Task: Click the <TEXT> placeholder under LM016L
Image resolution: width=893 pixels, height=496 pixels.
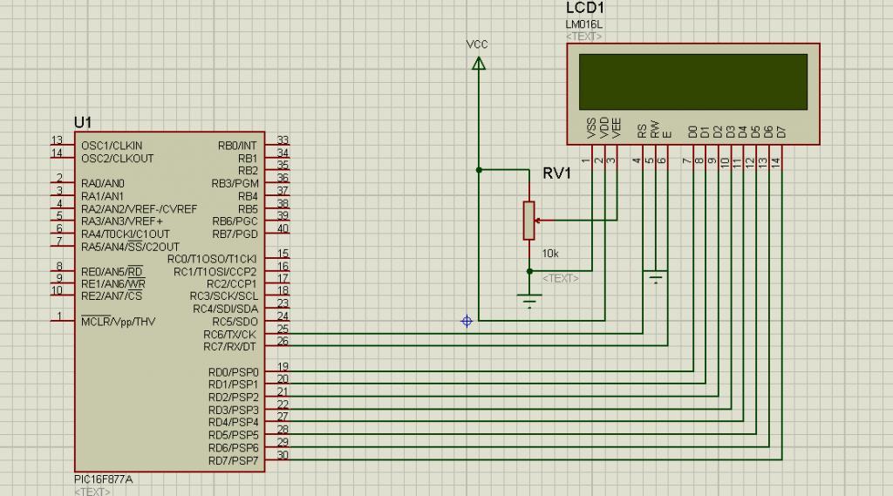Action: (x=583, y=37)
